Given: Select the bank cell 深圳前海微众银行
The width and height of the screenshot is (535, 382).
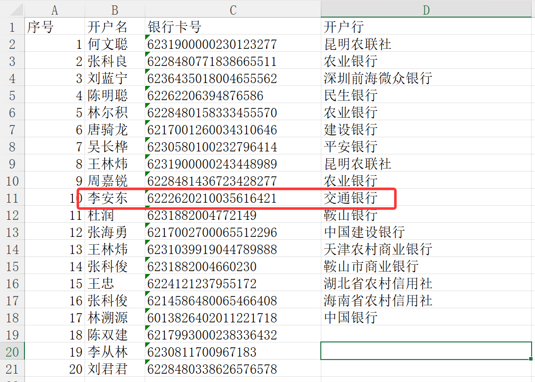Looking at the screenshot, I should click(x=426, y=78).
